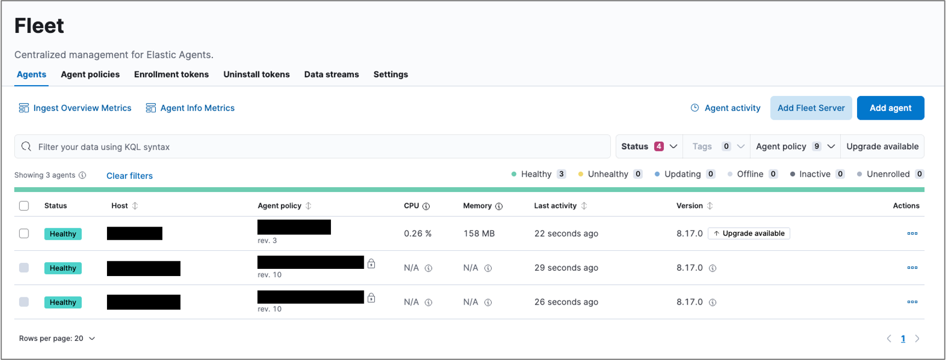Click the Unhealthy 0 legend entry
The height and width of the screenshot is (360, 946).
(610, 174)
